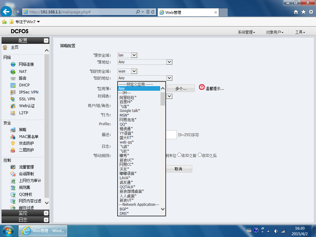Screen dimensions: 316x237
Task: Open browser settings gear icon
Action: pyautogui.click(x=311, y=12)
